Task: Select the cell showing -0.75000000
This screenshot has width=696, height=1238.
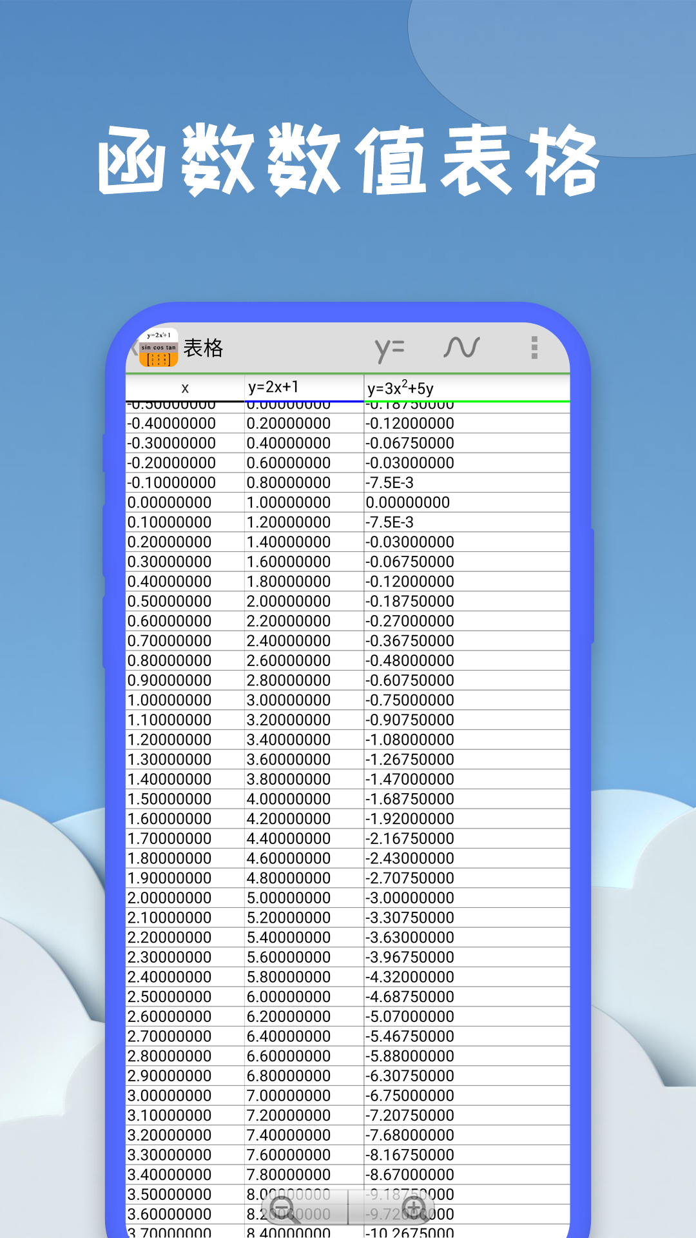Action: tap(410, 700)
